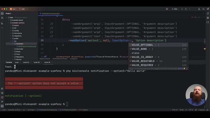
Task: Open the database console icon in left strip
Action: [2, 88]
